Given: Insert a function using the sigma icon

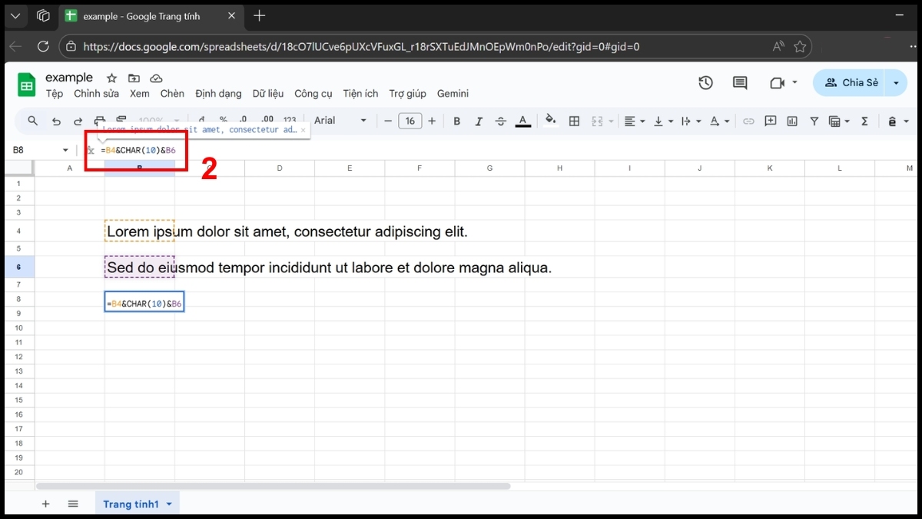Looking at the screenshot, I should click(865, 121).
